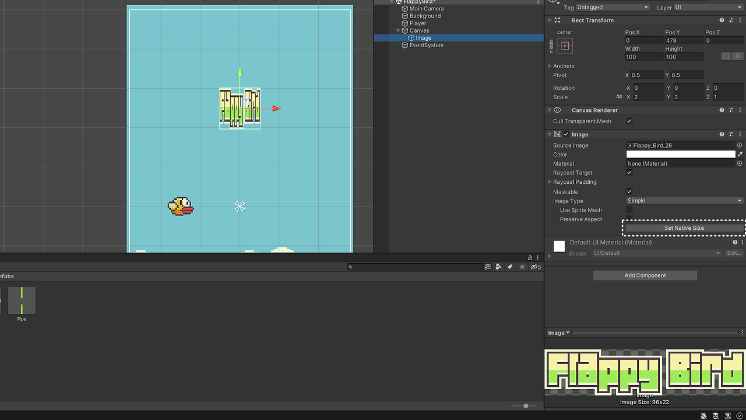The image size is (746, 420).
Task: Pick color with the eyedropper icon
Action: tap(740, 155)
